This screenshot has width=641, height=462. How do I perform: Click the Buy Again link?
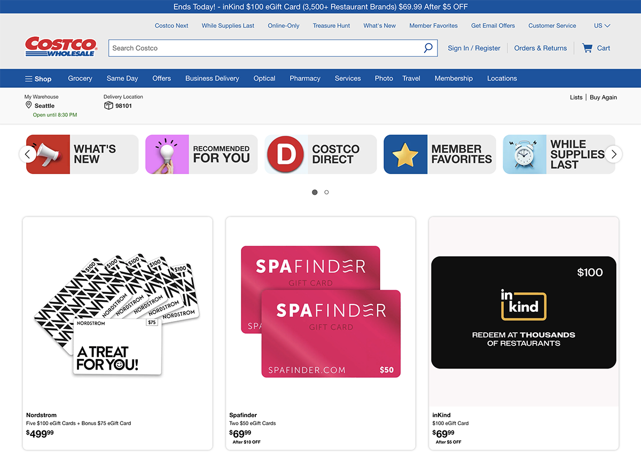point(604,97)
